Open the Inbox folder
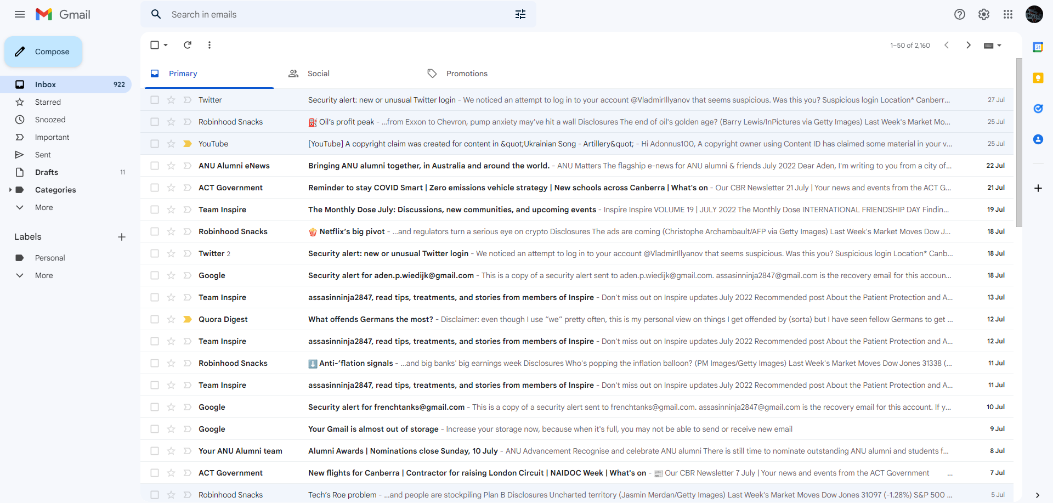This screenshot has height=503, width=1053. pyautogui.click(x=66, y=84)
